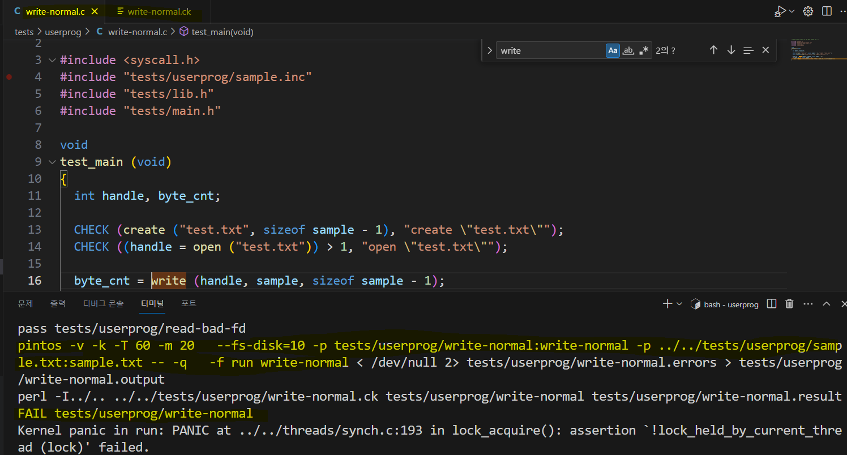Image resolution: width=847 pixels, height=455 pixels.
Task: Create a new terminal with the plus icon
Action: (668, 304)
